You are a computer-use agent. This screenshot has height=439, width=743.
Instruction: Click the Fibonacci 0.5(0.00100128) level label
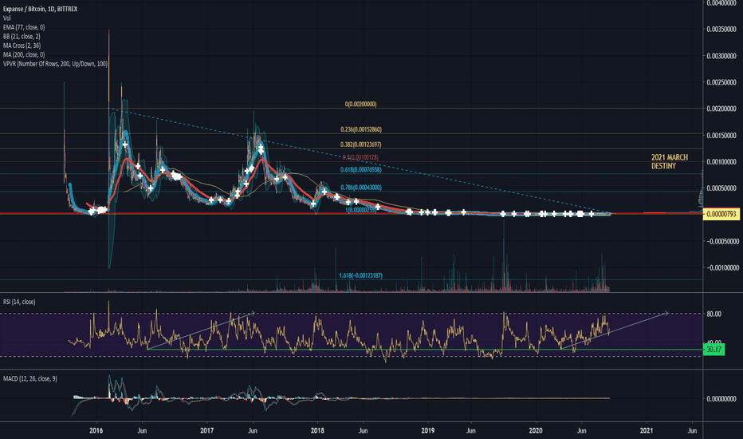click(360, 157)
